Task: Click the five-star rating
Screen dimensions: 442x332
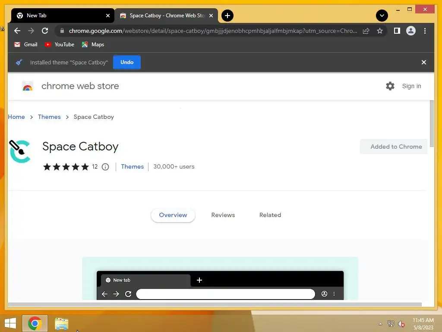Action: pos(66,167)
